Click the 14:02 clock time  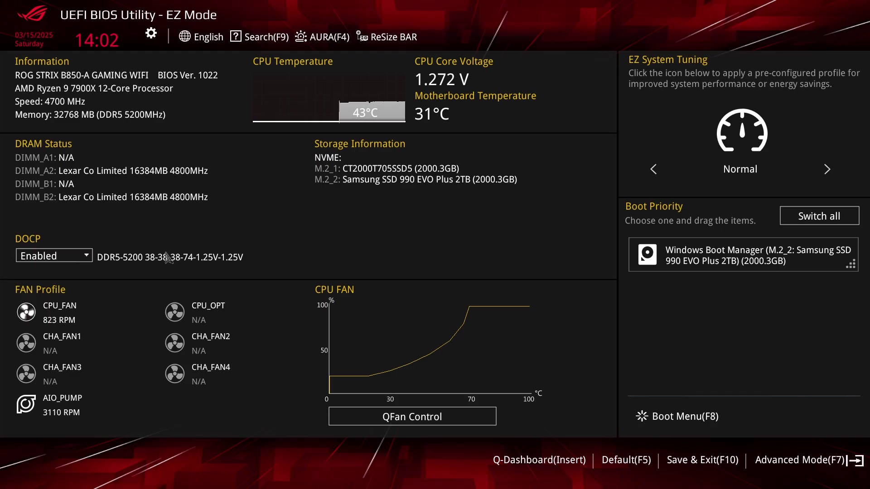pos(97,40)
